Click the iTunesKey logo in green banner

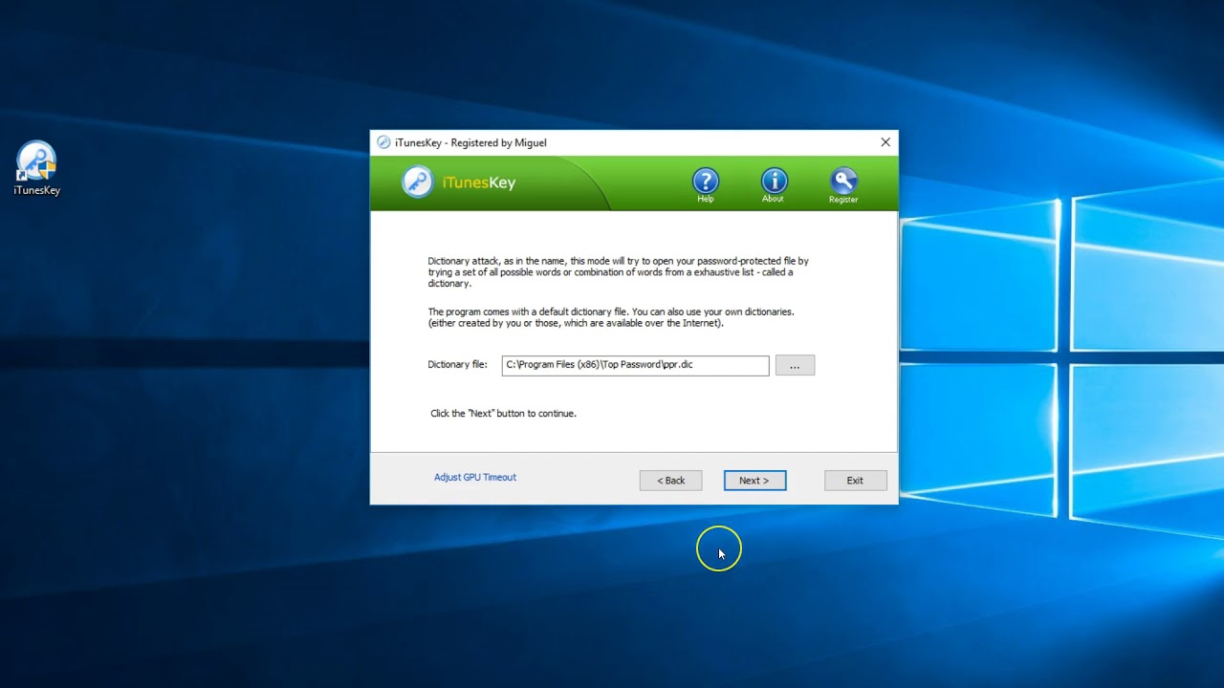[459, 182]
